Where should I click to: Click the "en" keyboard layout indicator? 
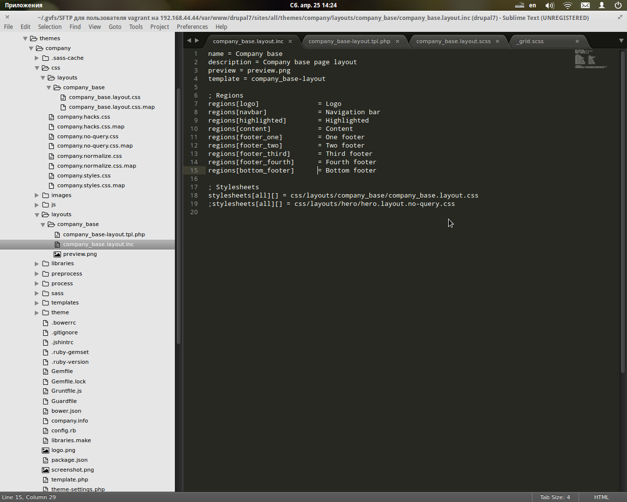point(532,5)
